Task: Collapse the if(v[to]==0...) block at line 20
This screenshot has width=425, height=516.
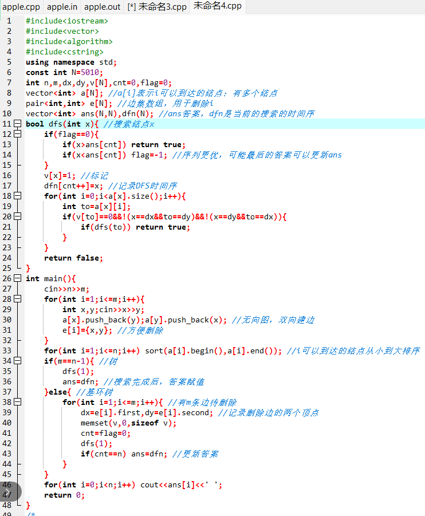Action: click(x=17, y=217)
